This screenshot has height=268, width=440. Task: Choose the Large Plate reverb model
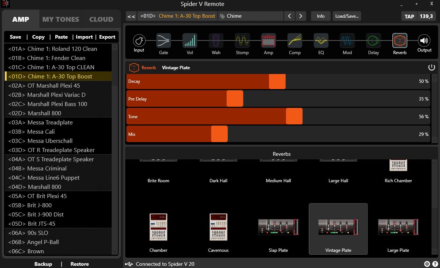click(x=398, y=229)
